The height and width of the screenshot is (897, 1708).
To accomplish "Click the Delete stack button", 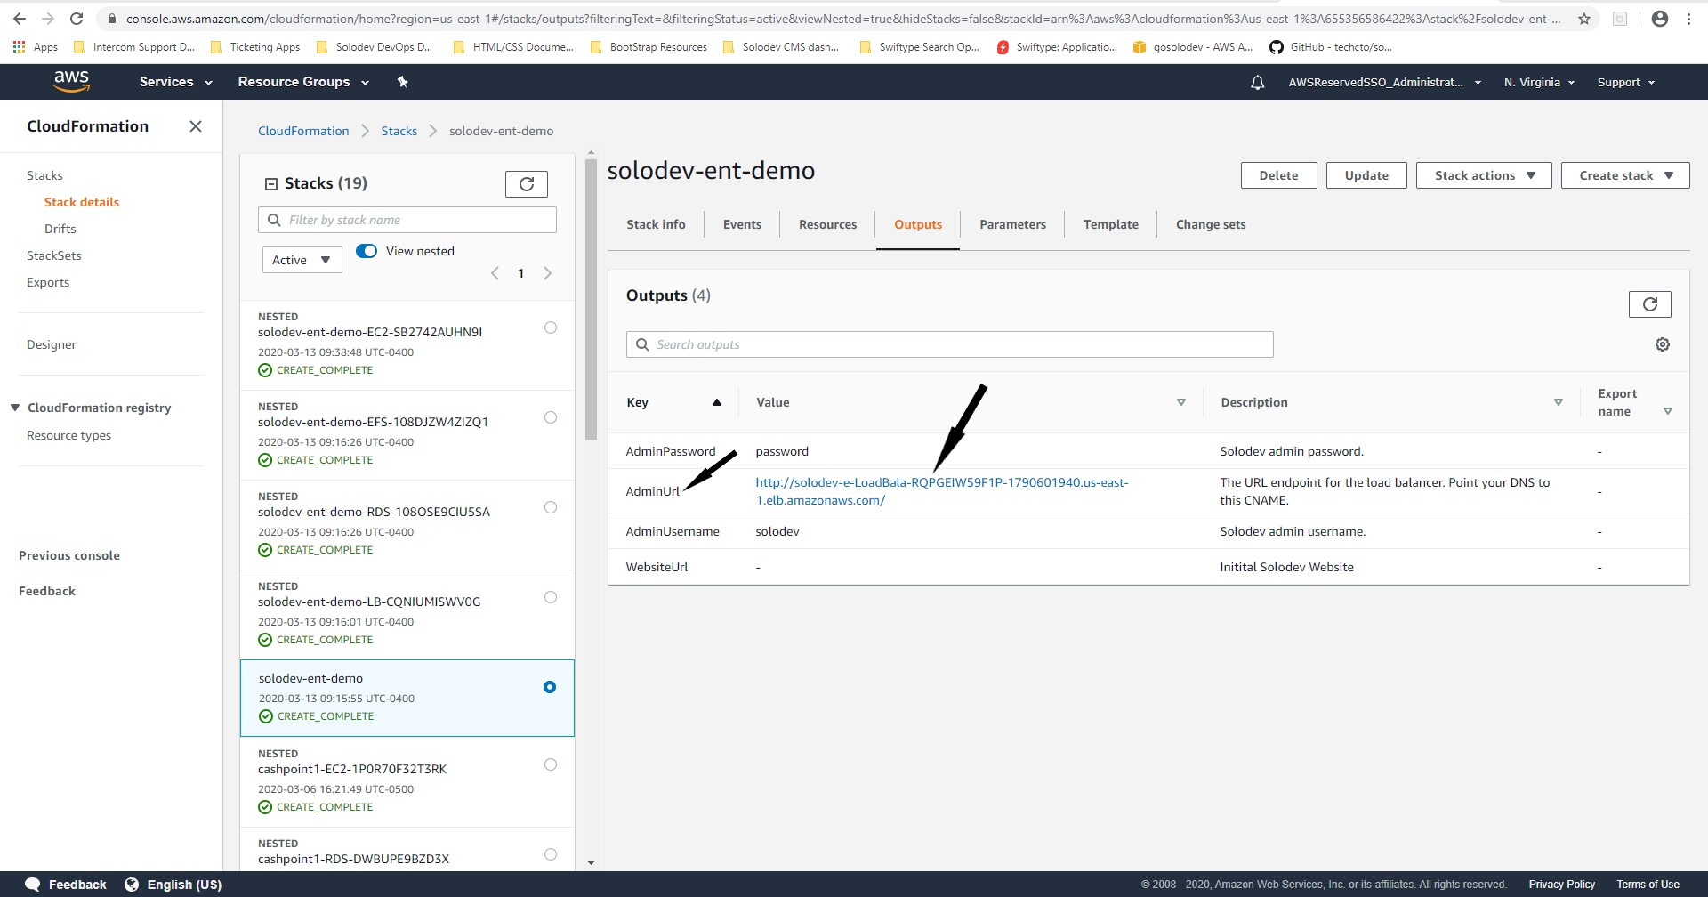I will pos(1278,175).
